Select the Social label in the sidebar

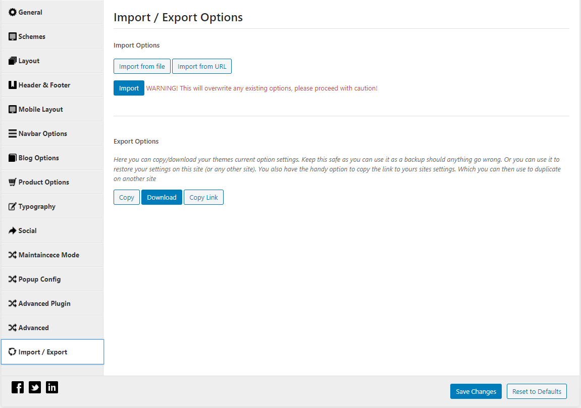[27, 231]
